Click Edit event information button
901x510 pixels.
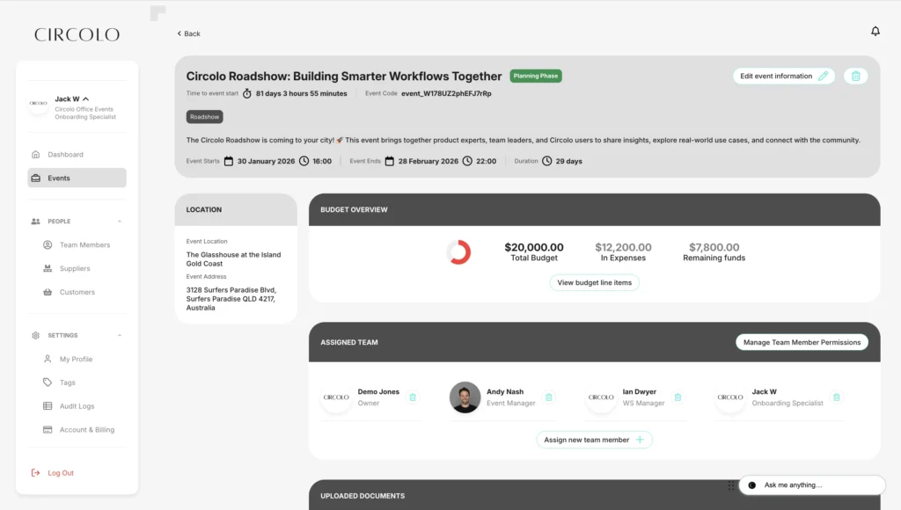(784, 76)
